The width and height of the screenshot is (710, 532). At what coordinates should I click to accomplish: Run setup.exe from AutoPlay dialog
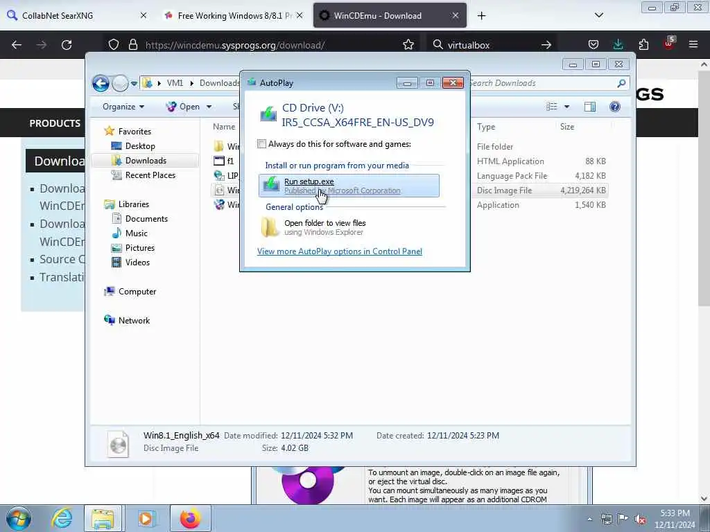coord(349,186)
